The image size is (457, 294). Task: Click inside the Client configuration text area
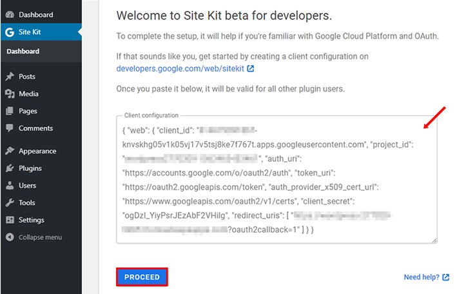coord(277,180)
